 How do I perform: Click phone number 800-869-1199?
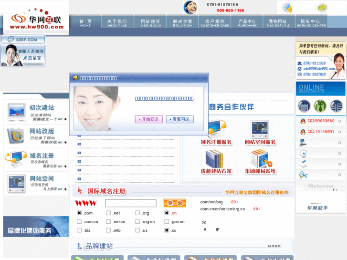pos(231,10)
